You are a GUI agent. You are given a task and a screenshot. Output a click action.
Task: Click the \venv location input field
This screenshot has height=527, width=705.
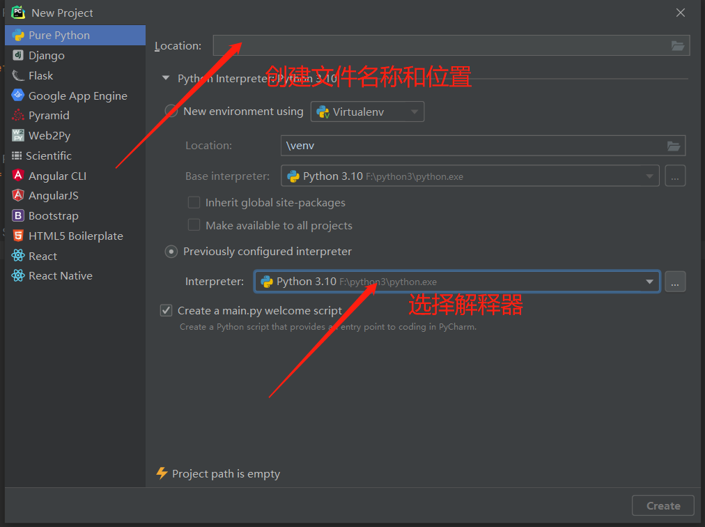point(483,146)
